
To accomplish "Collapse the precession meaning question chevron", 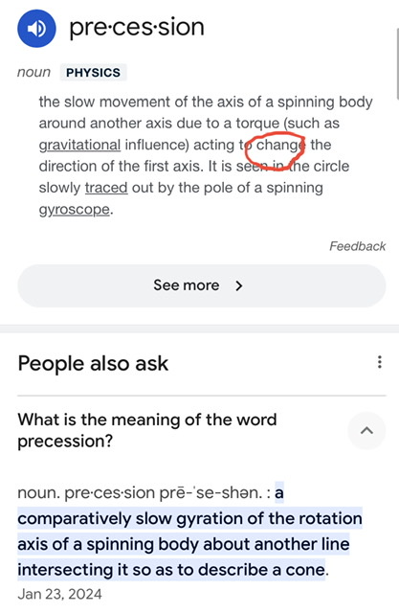I will click(x=366, y=430).
